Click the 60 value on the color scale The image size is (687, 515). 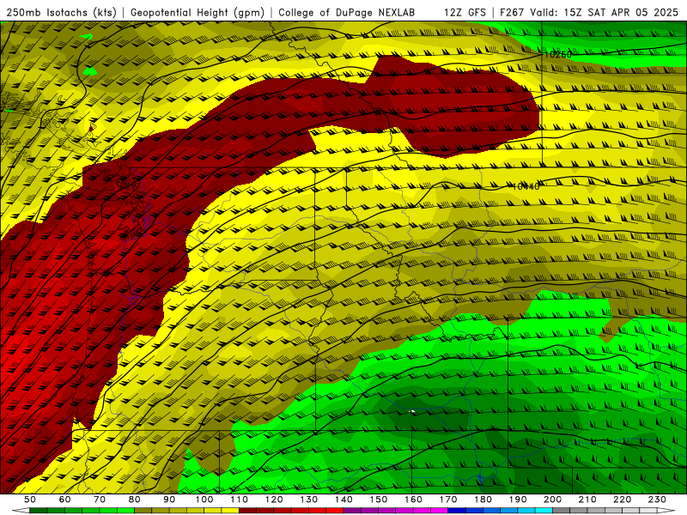(65, 500)
